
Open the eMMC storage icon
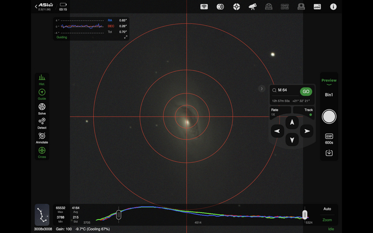tap(317, 7)
